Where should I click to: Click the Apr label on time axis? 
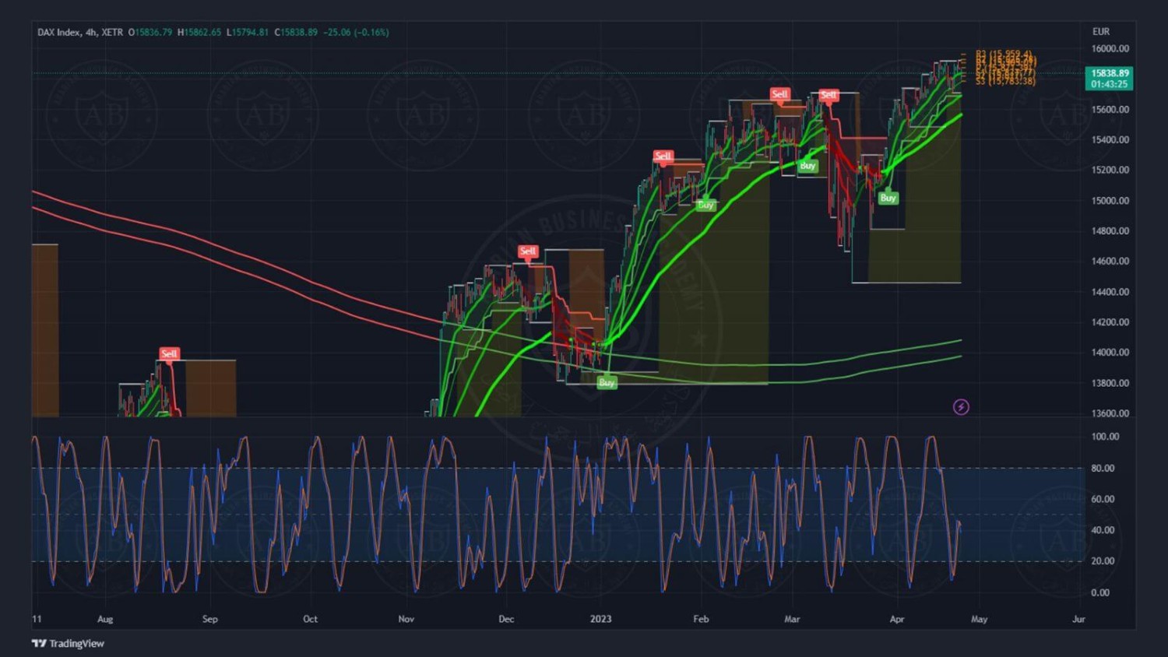pos(897,620)
